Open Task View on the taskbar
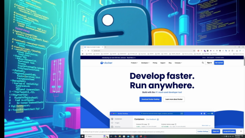The image size is (245, 138). (111, 136)
